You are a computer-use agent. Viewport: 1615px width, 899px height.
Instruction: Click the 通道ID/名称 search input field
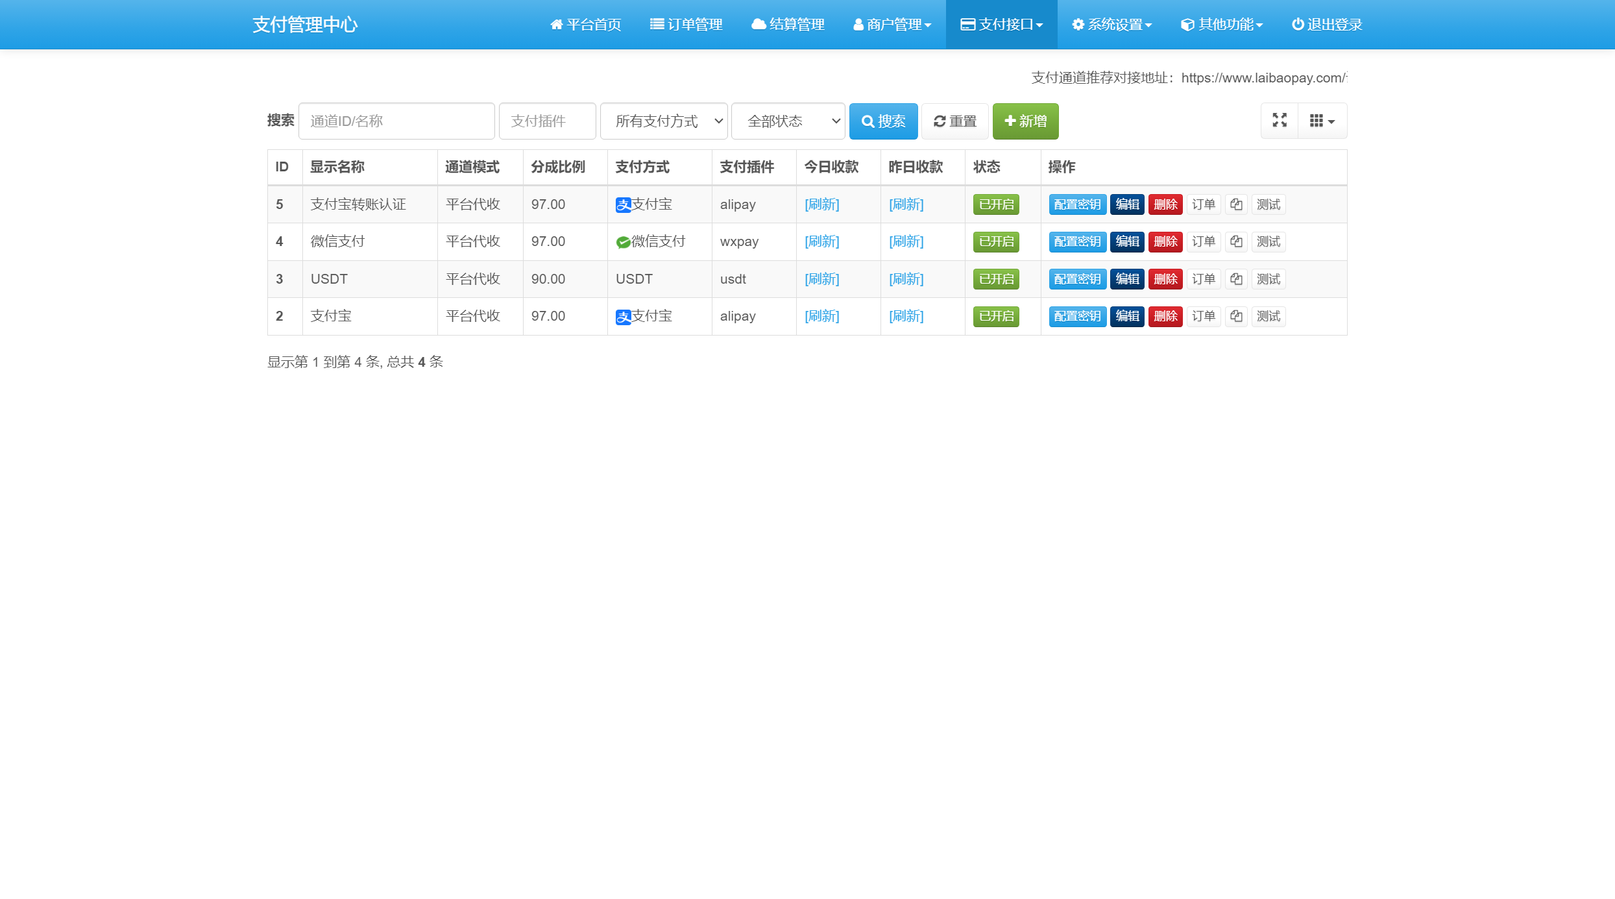tap(396, 121)
